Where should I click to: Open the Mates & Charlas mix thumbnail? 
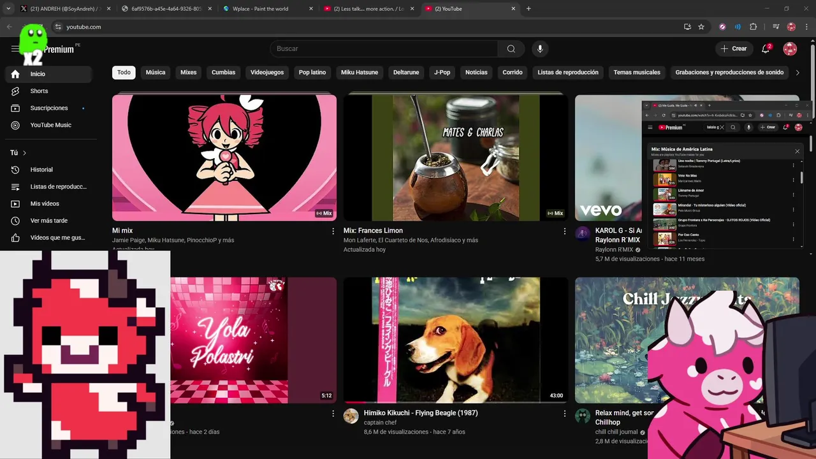coord(455,158)
